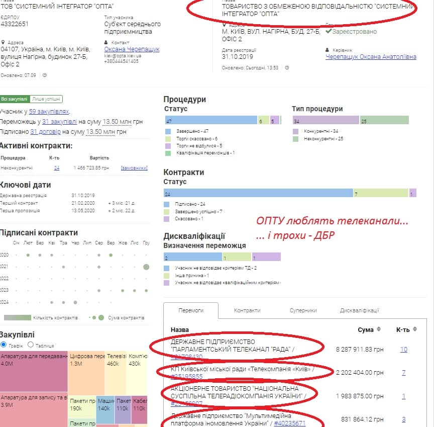This screenshot has height=427, width=434.
Task: Click the Апаратура для передавання treemap tile
Action: (x=34, y=371)
